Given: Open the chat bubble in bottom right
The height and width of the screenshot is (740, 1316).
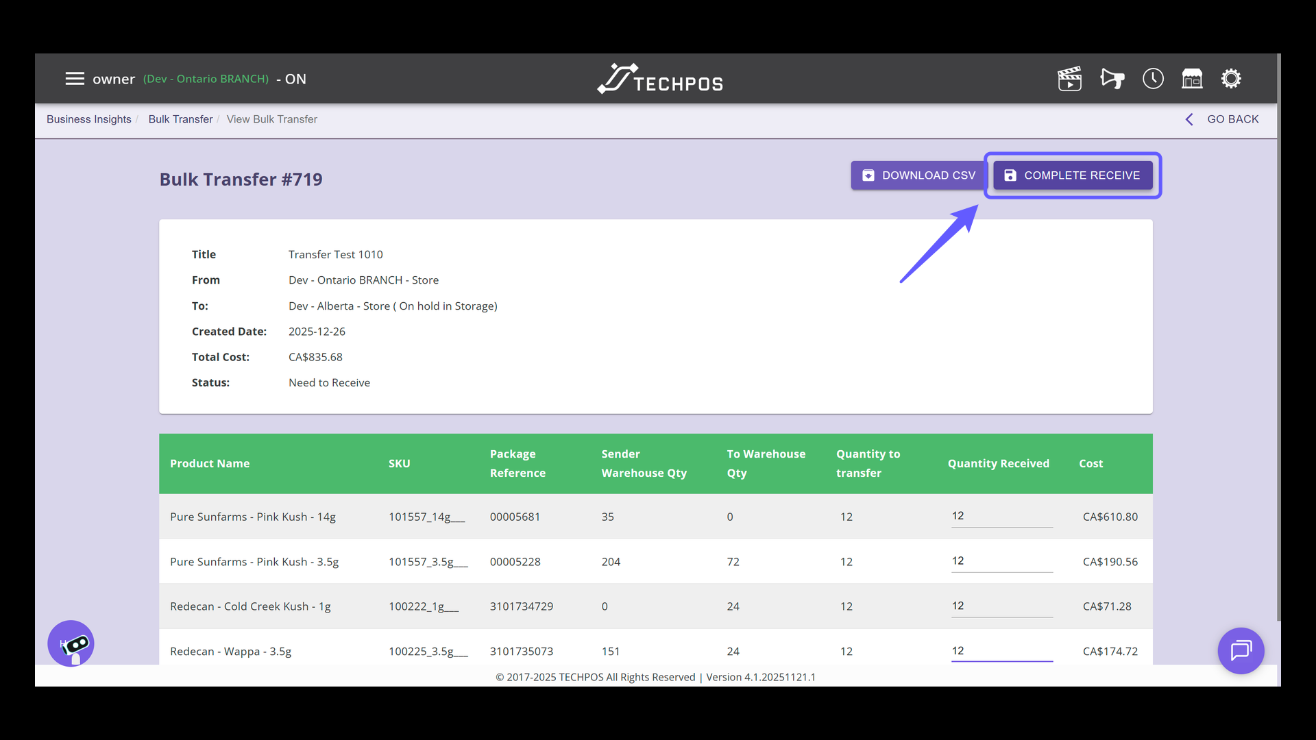Looking at the screenshot, I should (1241, 650).
